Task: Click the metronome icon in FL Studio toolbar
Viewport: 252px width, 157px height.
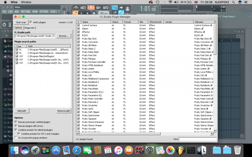Action: pos(76,7)
